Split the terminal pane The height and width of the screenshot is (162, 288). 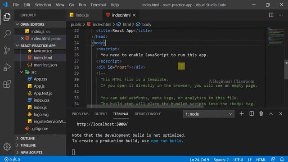252,114
